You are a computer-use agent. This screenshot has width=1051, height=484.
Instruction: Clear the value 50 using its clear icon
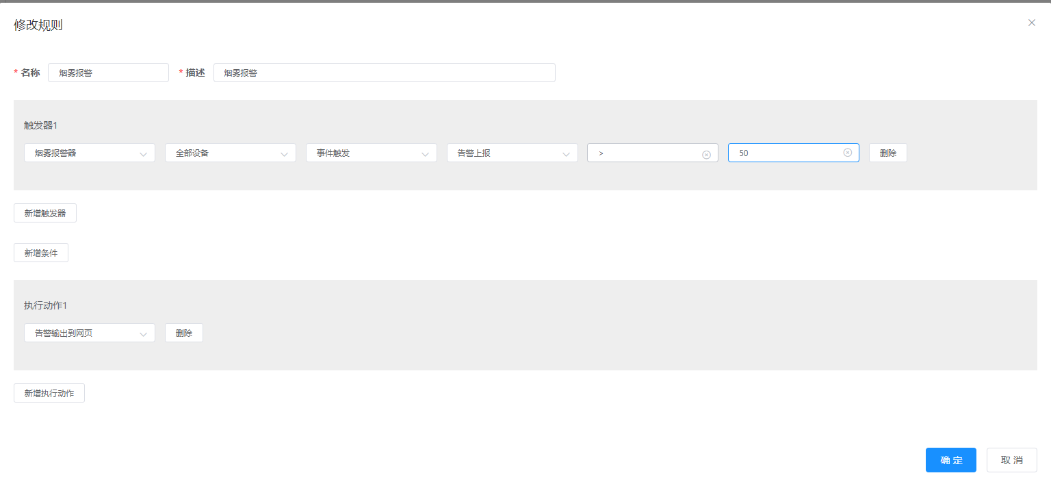tap(848, 153)
